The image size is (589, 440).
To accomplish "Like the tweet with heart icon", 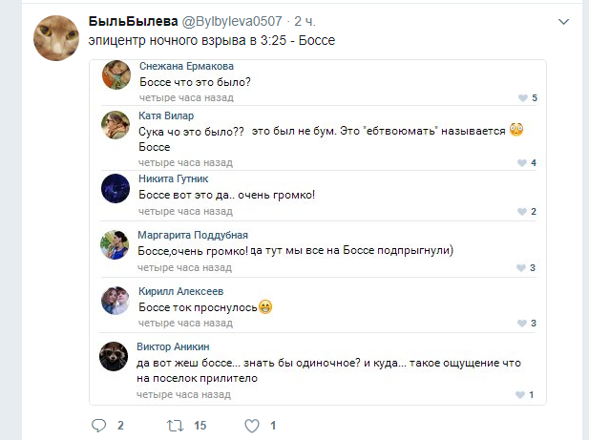I will click(x=251, y=425).
